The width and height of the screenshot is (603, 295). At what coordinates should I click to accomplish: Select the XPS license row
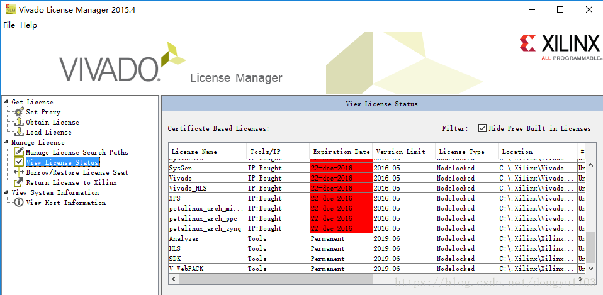tap(377, 198)
